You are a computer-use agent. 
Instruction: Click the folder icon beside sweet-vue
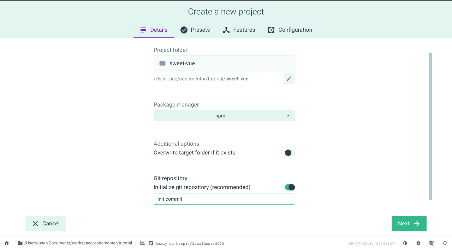pos(162,63)
